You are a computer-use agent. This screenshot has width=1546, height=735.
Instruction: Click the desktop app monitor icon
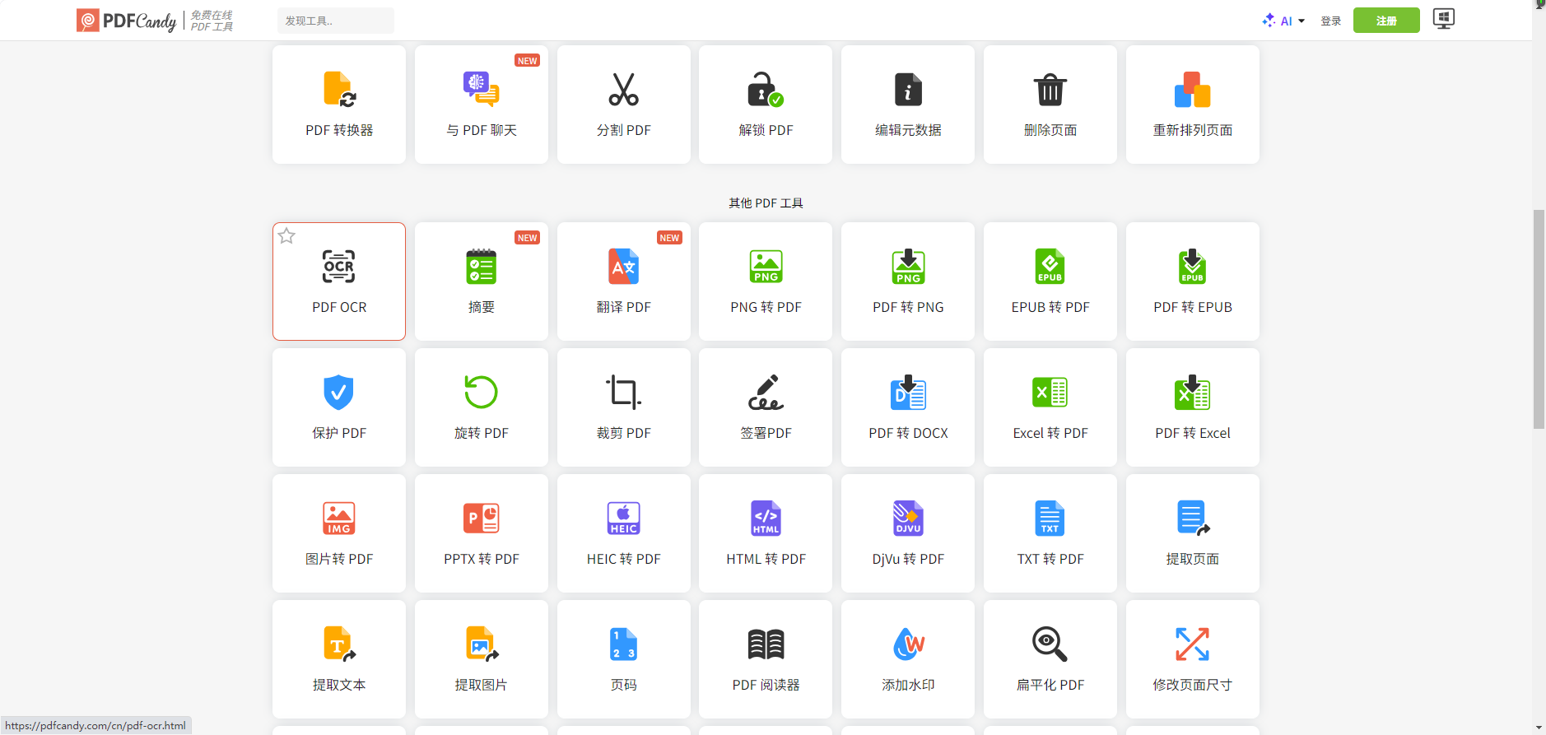[1443, 19]
